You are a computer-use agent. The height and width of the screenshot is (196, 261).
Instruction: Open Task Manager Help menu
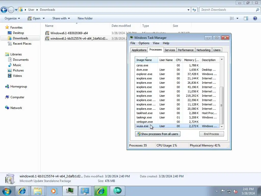[166, 43]
